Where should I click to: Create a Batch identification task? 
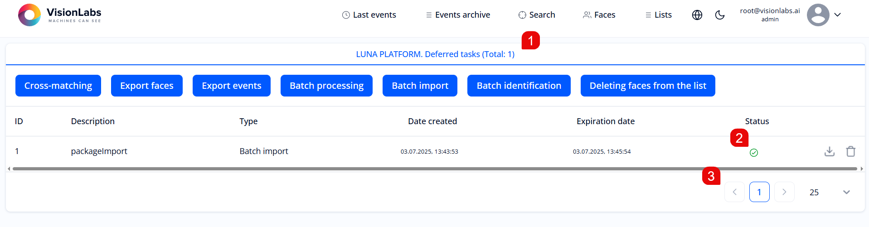[x=519, y=86]
